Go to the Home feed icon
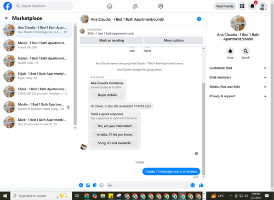The width and height of the screenshot is (274, 200). (110, 6)
